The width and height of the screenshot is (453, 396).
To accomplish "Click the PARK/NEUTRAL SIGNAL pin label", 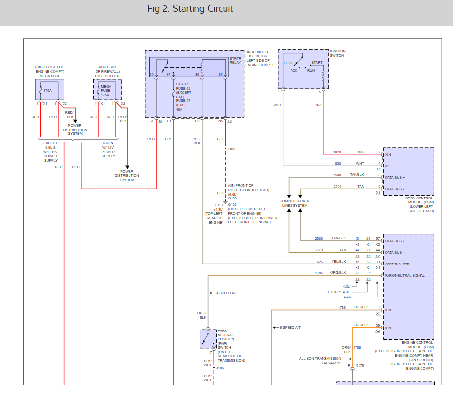I will (x=404, y=275).
